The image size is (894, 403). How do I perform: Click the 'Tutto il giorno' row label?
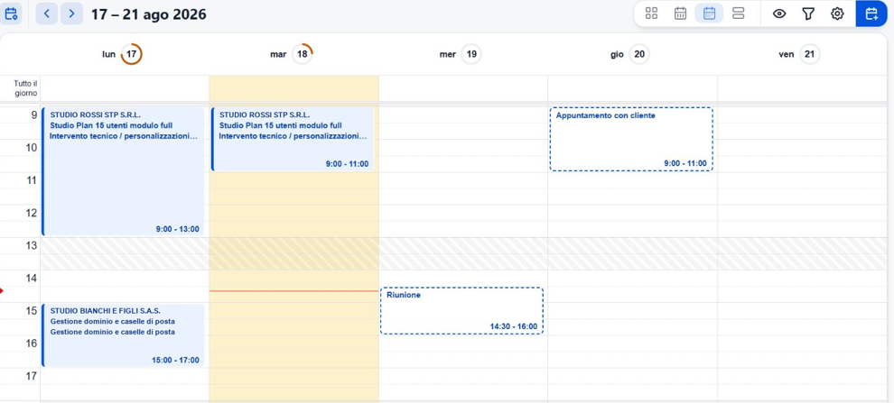[26, 88]
